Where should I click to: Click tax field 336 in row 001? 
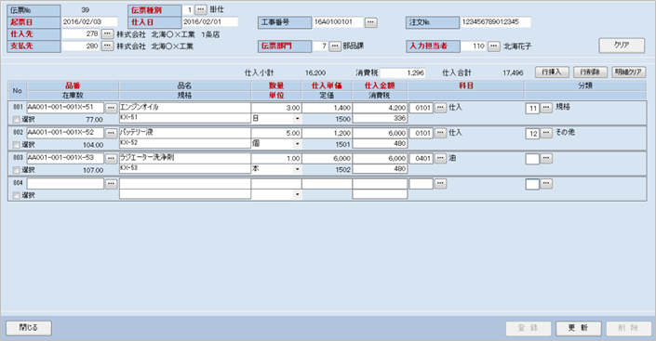point(380,119)
